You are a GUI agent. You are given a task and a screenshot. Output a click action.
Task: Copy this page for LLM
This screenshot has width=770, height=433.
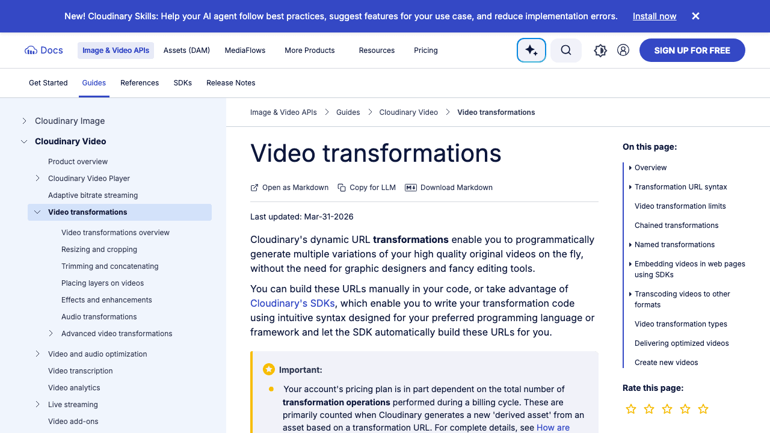tap(366, 188)
